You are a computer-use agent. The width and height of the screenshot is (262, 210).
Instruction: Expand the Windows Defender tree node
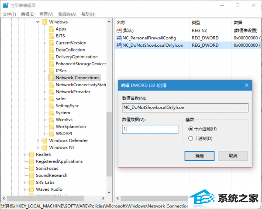coord(38,141)
